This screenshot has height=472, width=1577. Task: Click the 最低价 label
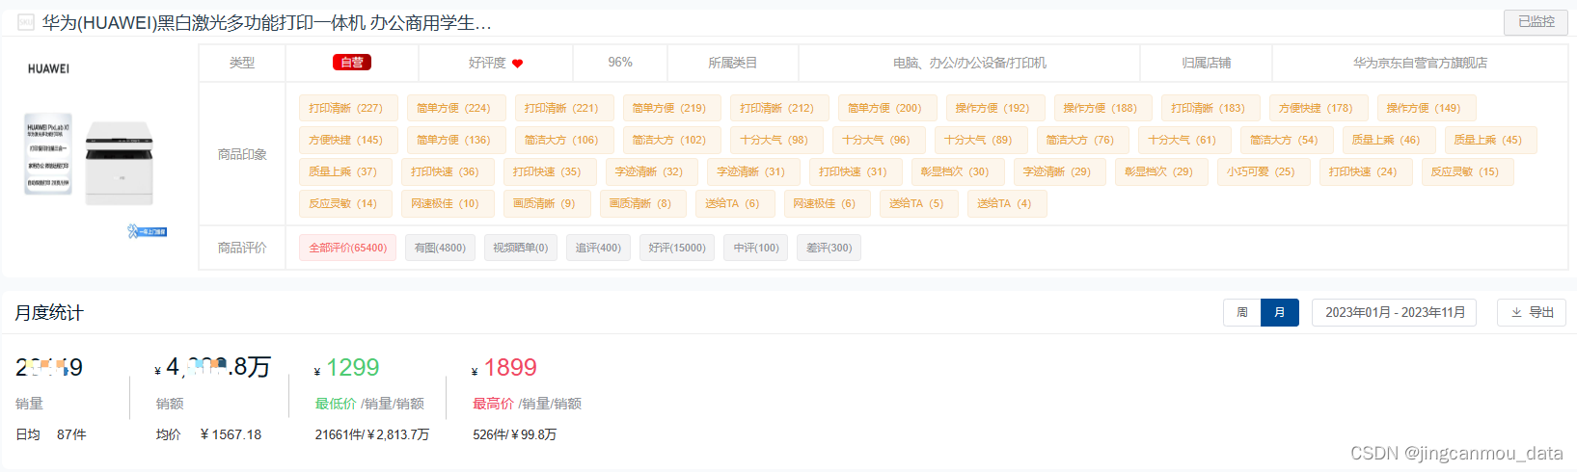336,404
